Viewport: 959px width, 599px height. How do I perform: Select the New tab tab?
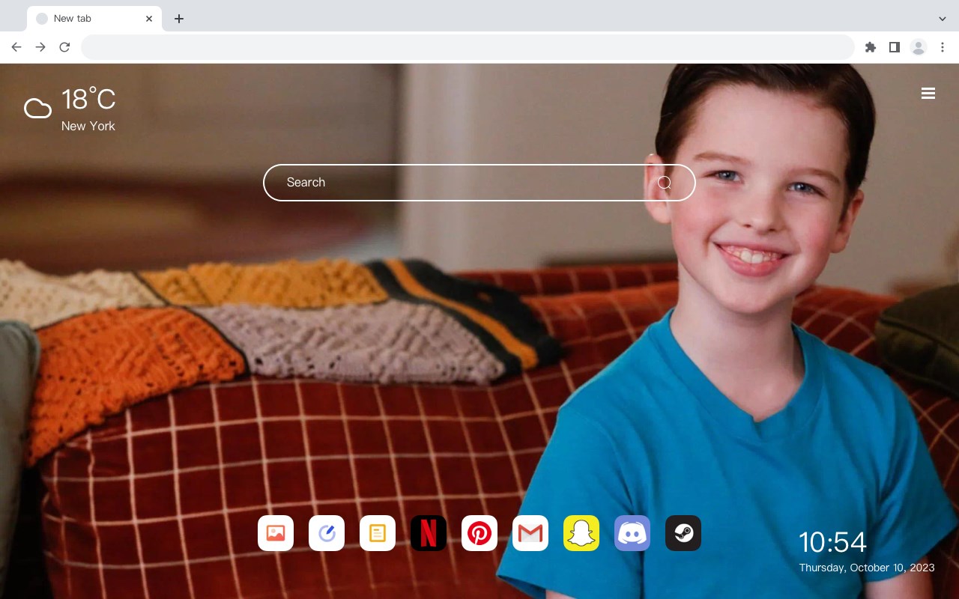pos(94,19)
